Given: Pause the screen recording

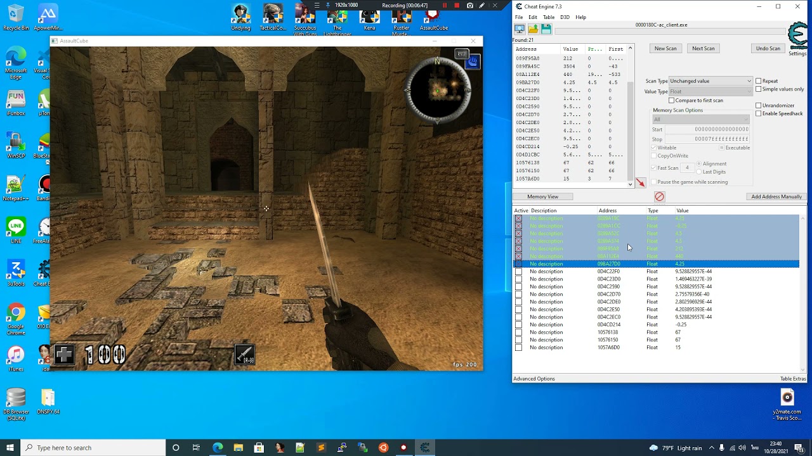Looking at the screenshot, I should click(x=445, y=6).
